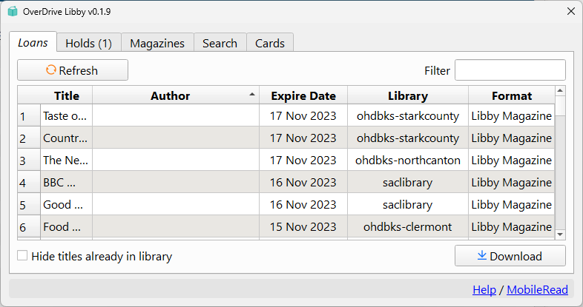
Task: Enable Hide titles already in library
Action: click(x=23, y=256)
